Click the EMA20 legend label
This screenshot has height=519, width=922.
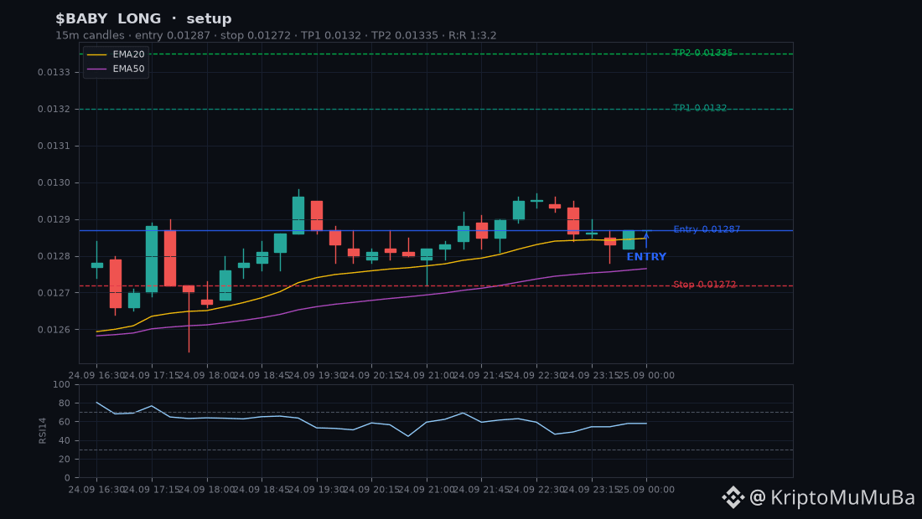(129, 54)
